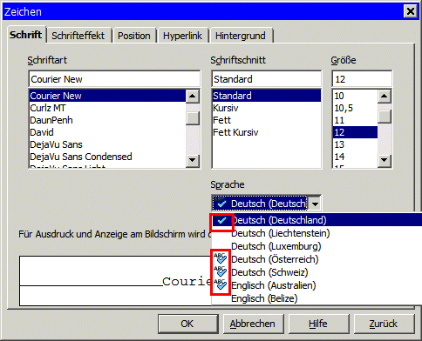Select size 11
The image size is (422, 341).
[x=355, y=120]
